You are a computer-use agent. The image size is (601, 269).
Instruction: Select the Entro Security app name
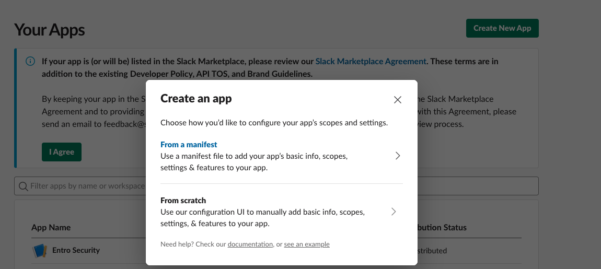76,250
